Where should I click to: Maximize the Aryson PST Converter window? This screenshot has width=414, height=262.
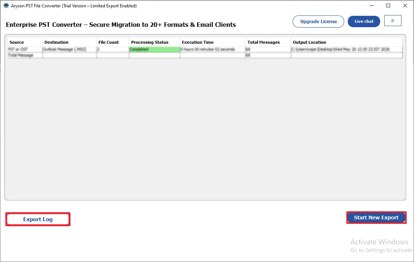pyautogui.click(x=388, y=6)
